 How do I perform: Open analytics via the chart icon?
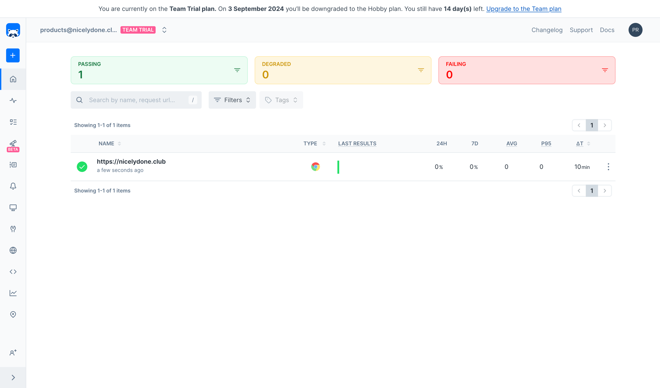tap(13, 293)
